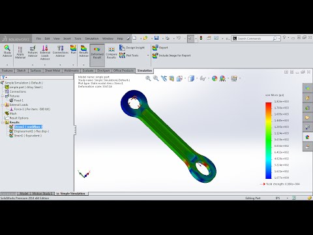The width and height of the screenshot is (313, 235).
Task: Open the Results Advisor
Action: pyautogui.click(x=83, y=52)
